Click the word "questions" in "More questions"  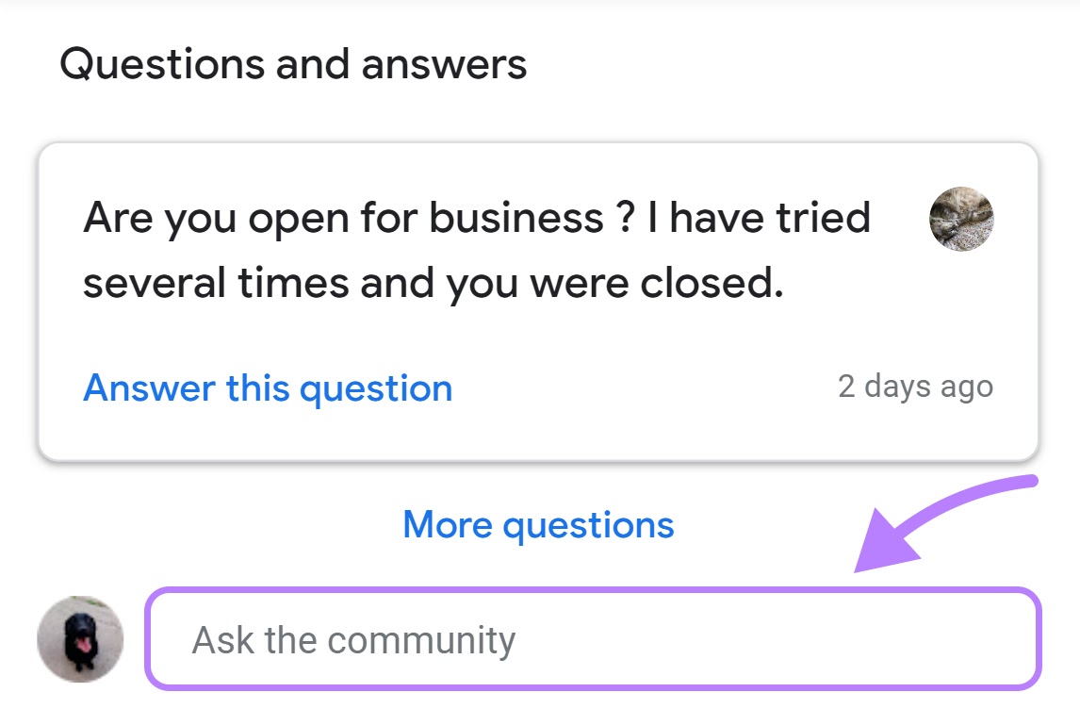click(x=588, y=524)
